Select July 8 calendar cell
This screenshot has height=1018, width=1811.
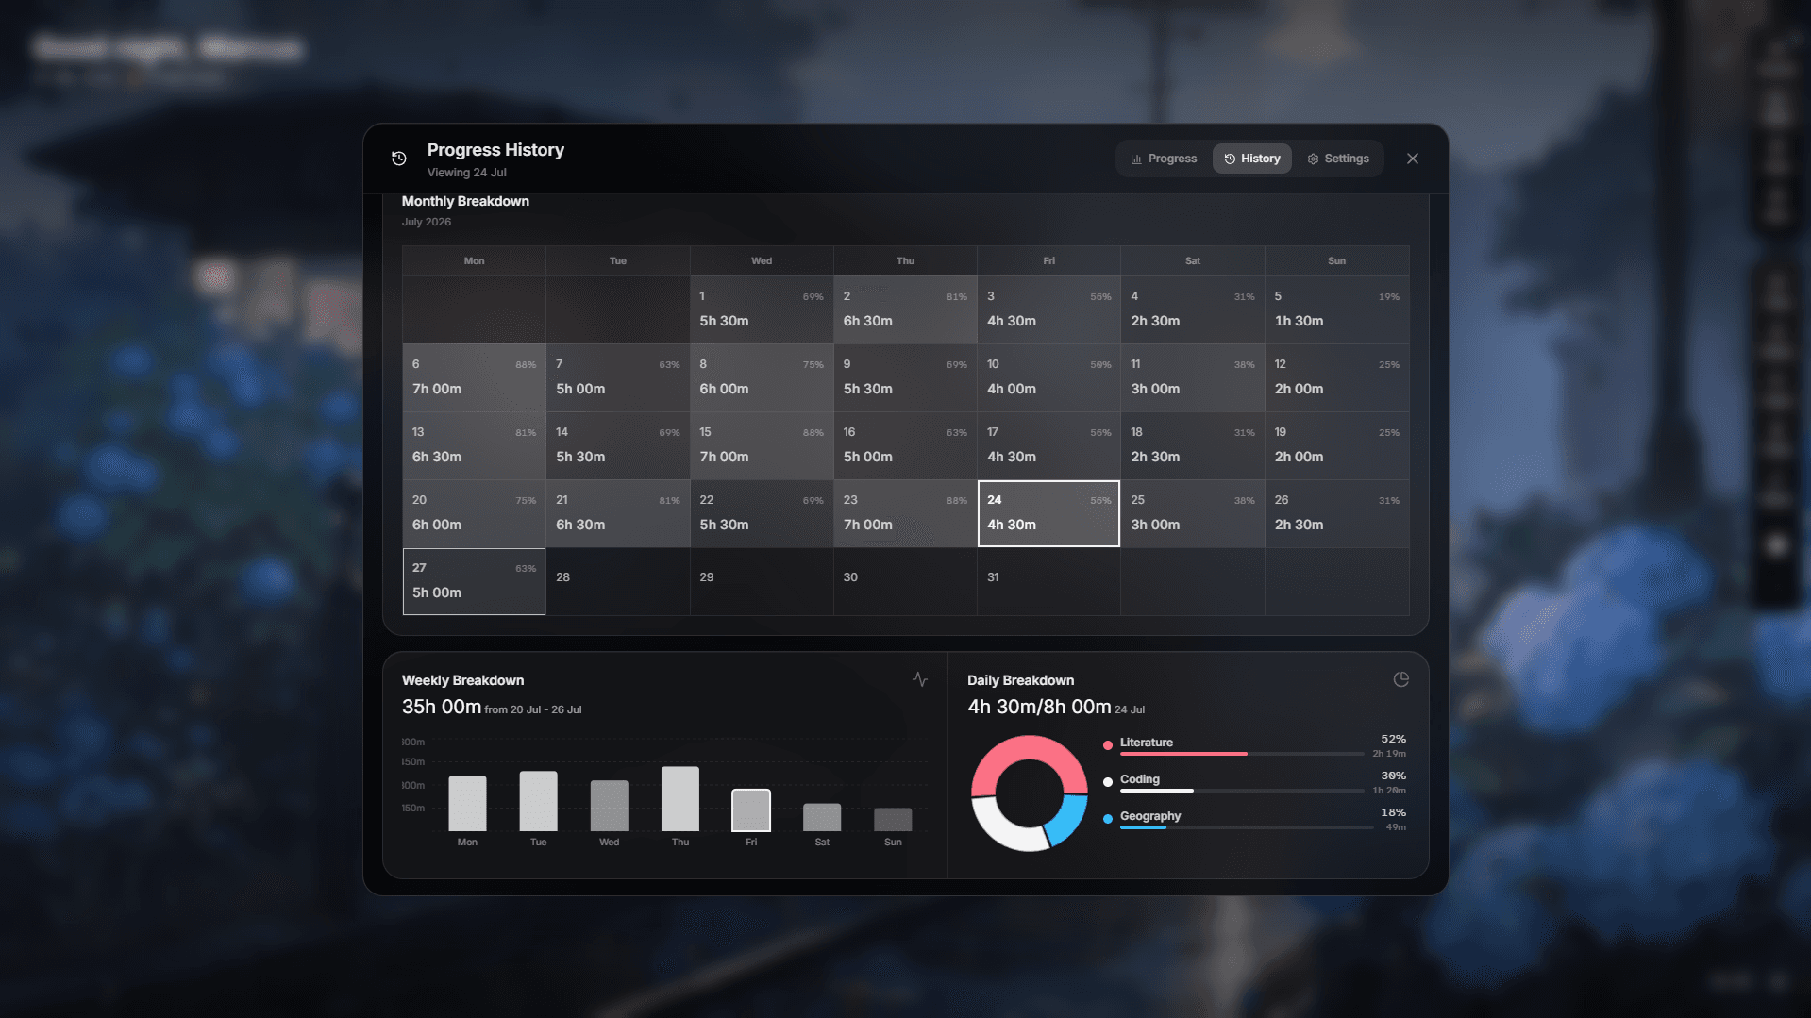coord(762,377)
